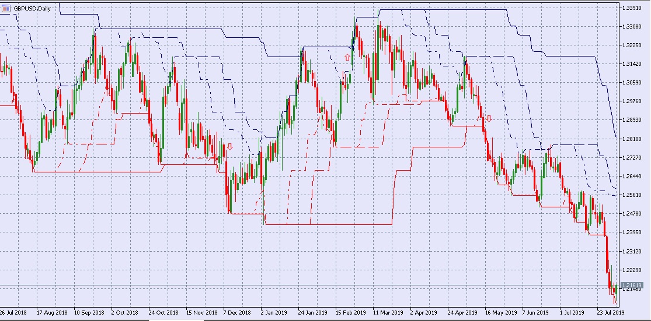651x321 pixels.
Task: Click the 1.33910 price axis label
Action: tap(632, 8)
